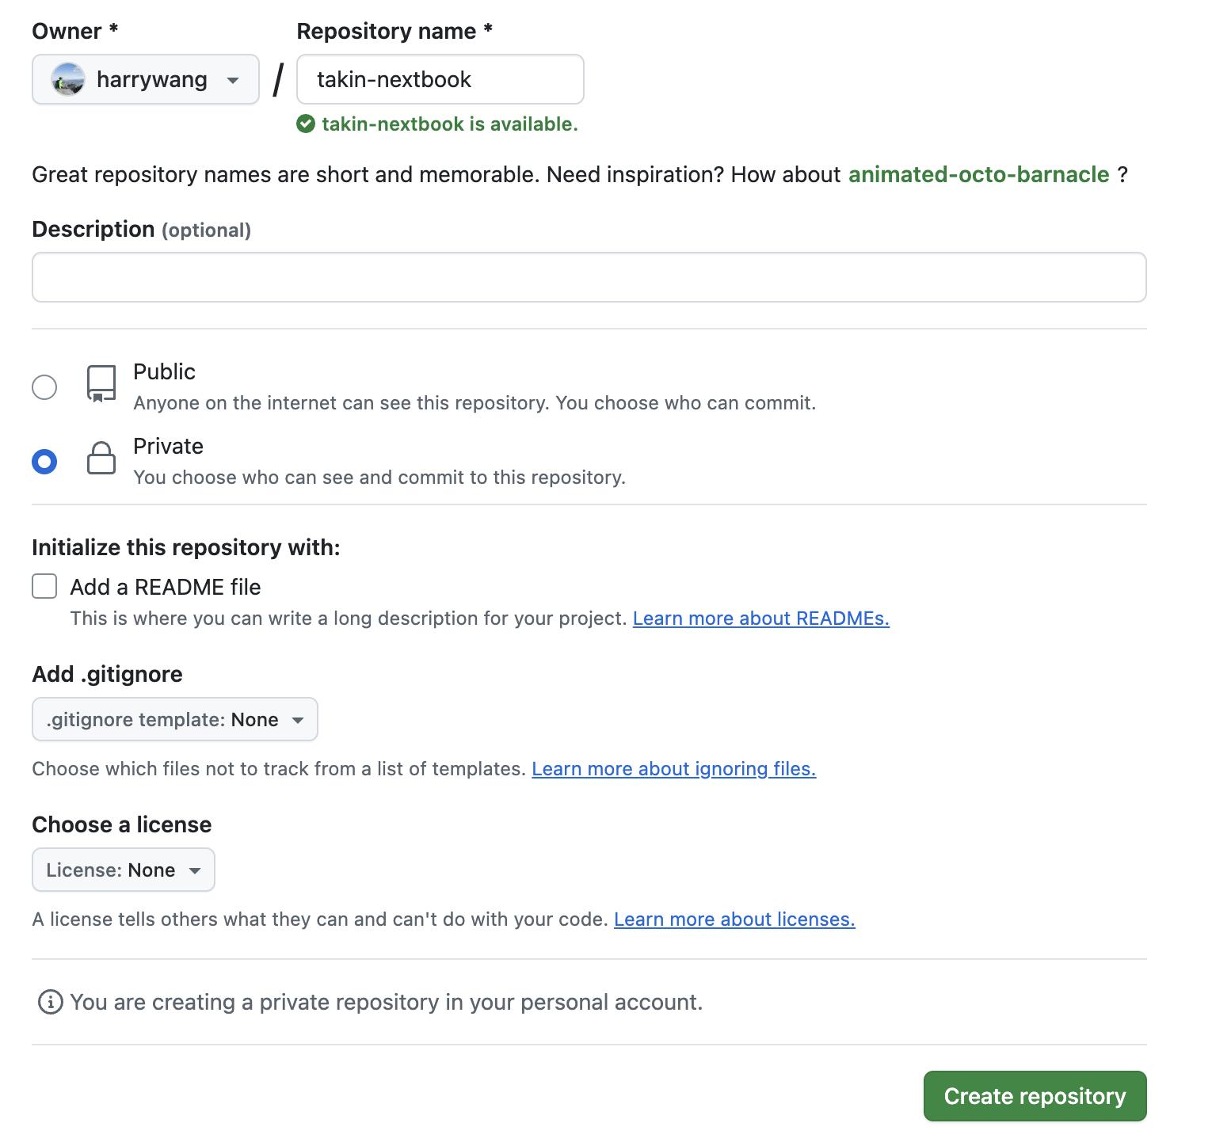Screen dimensions: 1212x1142
Task: Visit Learn more about licenses link
Action: tap(734, 919)
